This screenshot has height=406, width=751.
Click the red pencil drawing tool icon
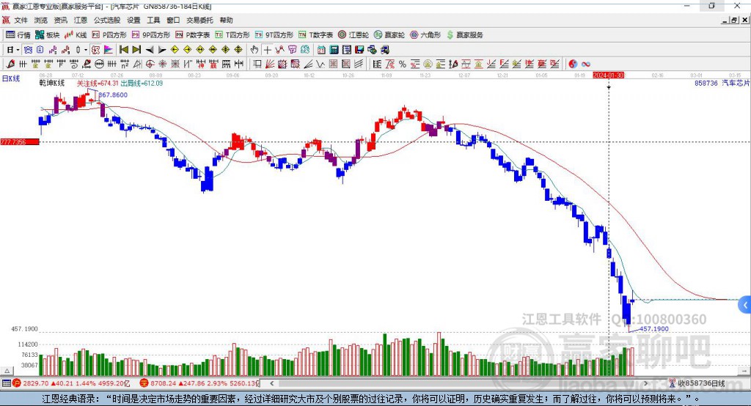[10, 64]
